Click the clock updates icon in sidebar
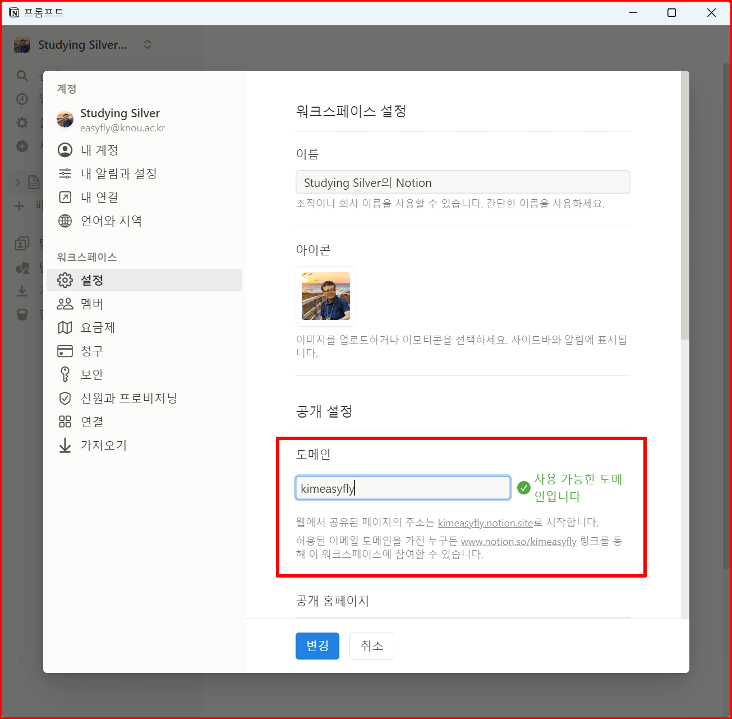732x719 pixels. [x=22, y=99]
